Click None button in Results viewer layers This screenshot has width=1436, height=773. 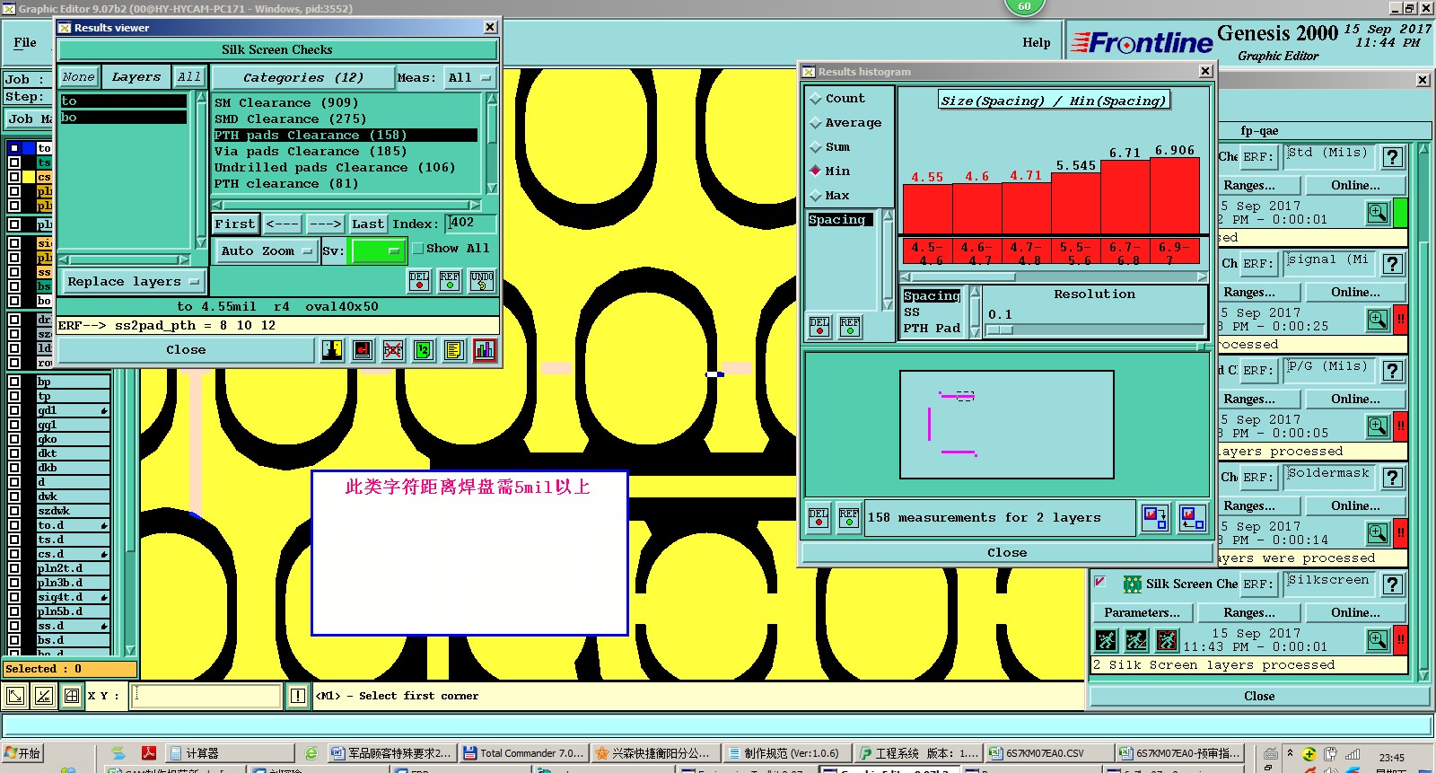(78, 77)
